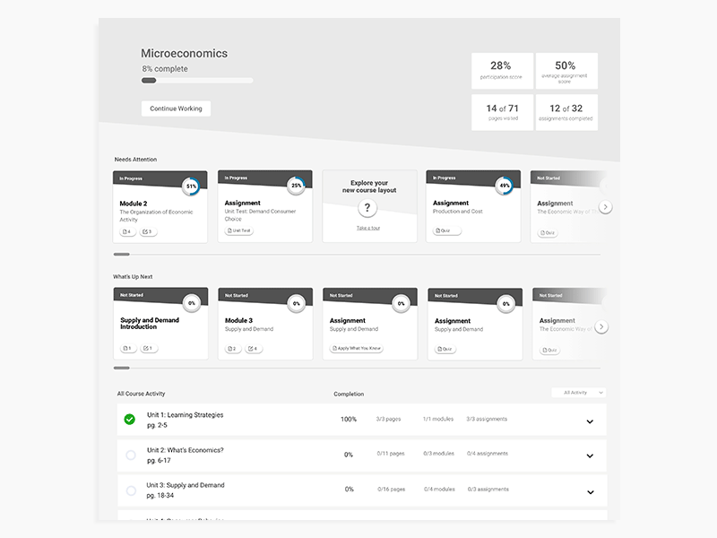Click the Apply What You Know tag
Image resolution: width=717 pixels, height=538 pixels.
(356, 348)
